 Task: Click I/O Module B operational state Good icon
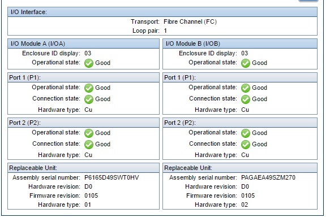coord(246,63)
